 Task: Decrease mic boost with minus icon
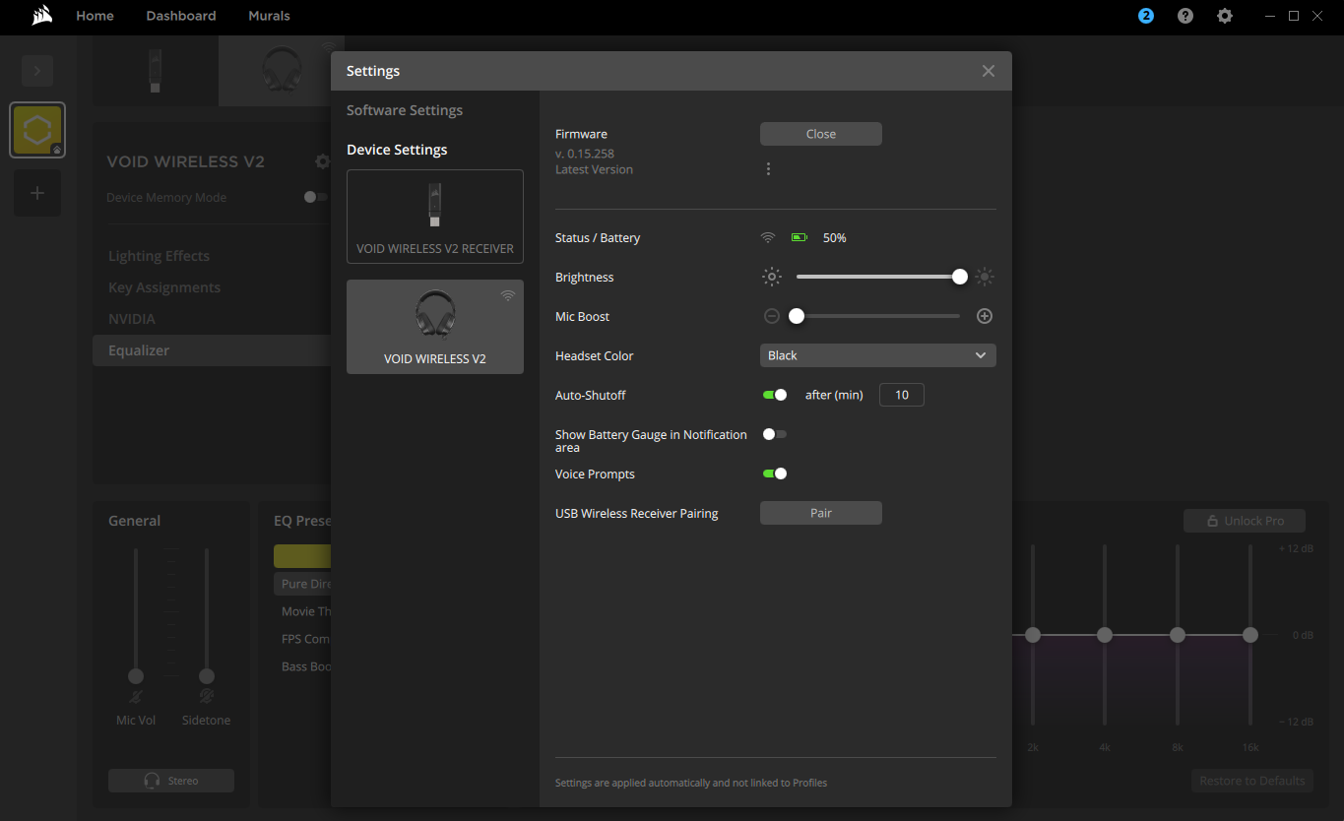coord(772,317)
